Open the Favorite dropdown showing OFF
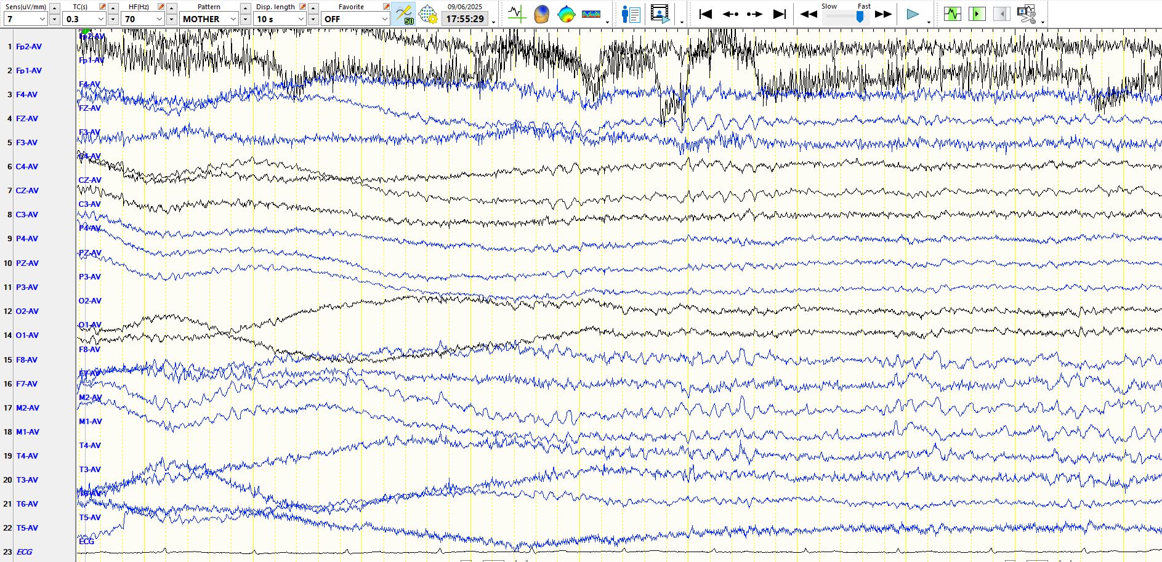 (355, 19)
